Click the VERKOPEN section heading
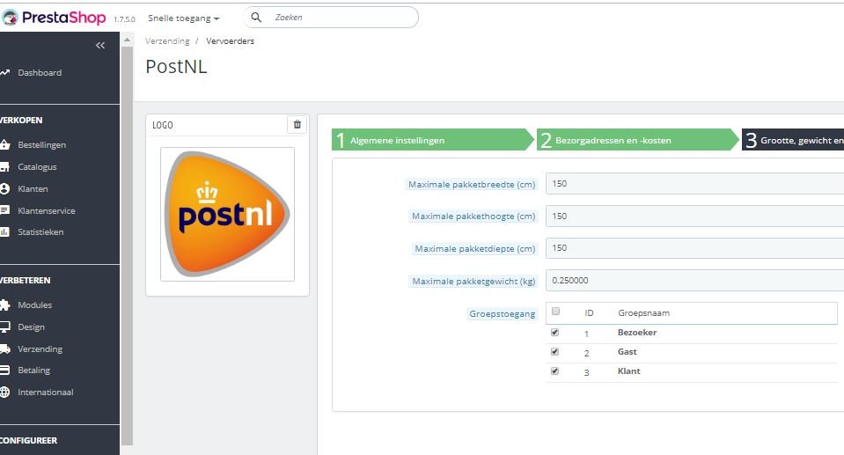The width and height of the screenshot is (844, 455). pyautogui.click(x=21, y=120)
